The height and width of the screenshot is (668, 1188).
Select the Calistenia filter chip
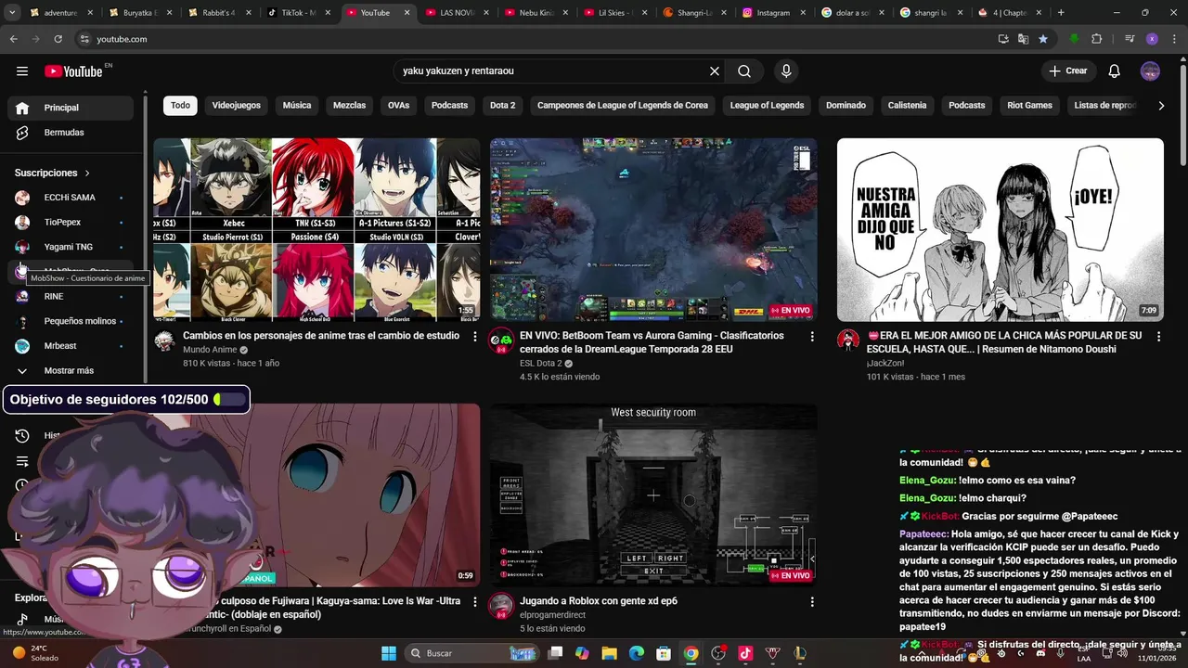tap(907, 106)
